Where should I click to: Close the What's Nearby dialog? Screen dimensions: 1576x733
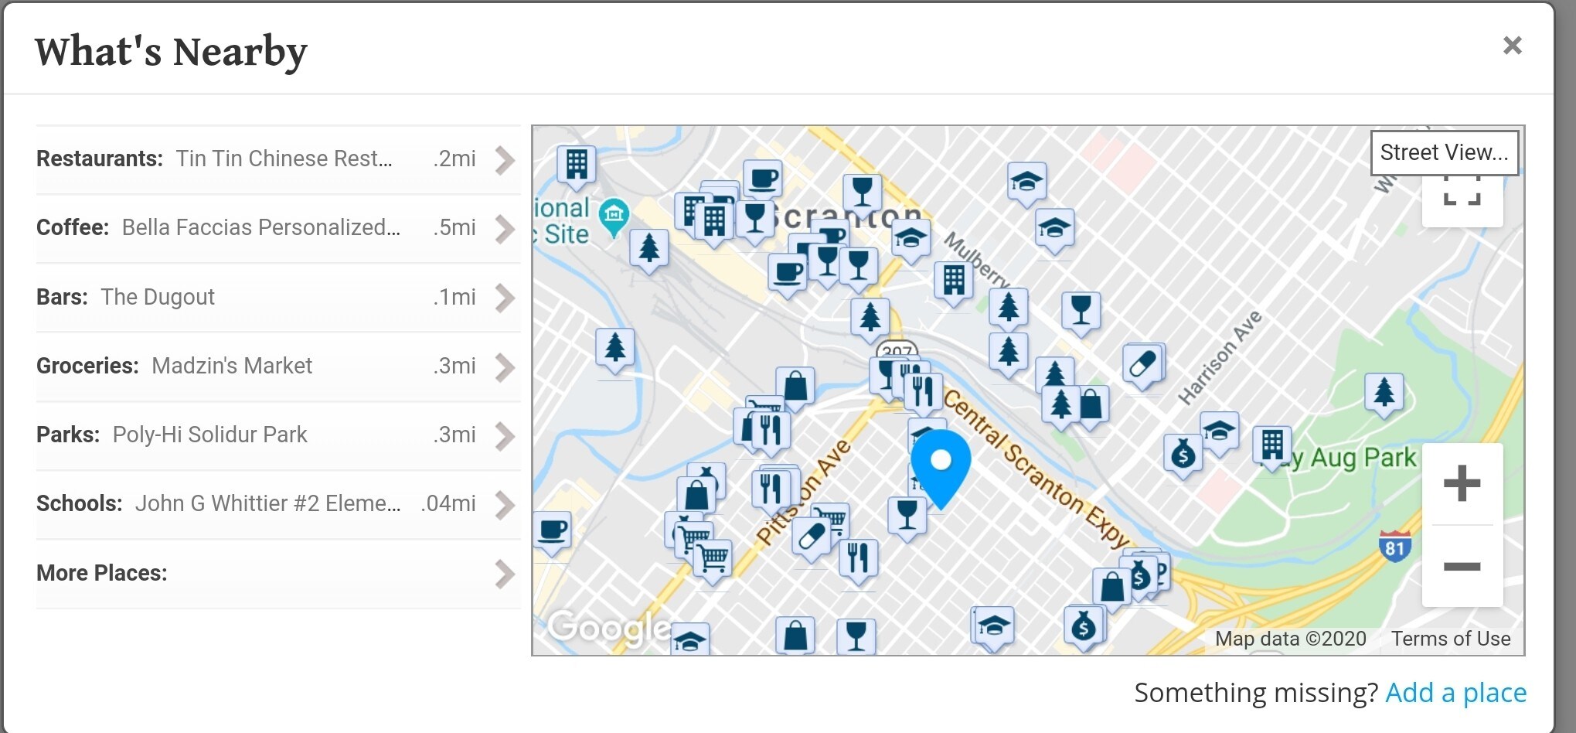1512,46
